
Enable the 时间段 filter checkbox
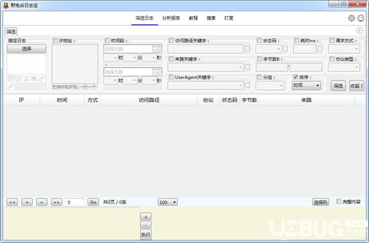107,40
